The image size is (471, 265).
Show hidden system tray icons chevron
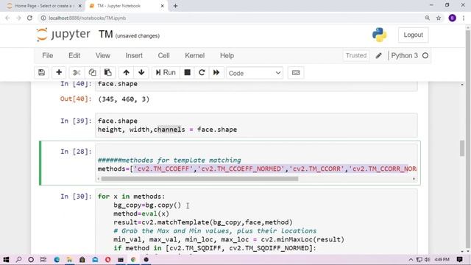pos(411,260)
